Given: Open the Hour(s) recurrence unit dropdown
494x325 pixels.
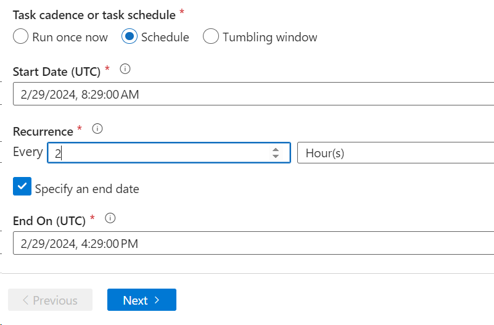Looking at the screenshot, I should tap(395, 153).
